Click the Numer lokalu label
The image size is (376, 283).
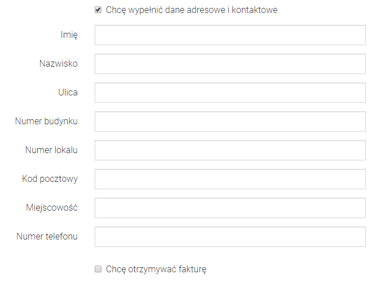click(x=51, y=150)
